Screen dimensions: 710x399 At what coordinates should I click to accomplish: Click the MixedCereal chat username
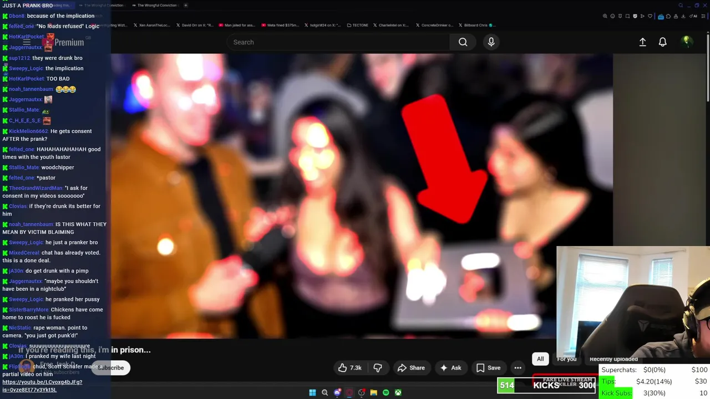[x=24, y=253]
